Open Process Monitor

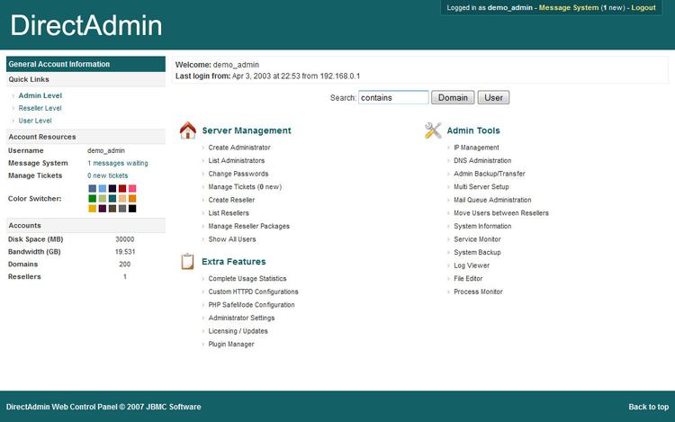click(478, 292)
